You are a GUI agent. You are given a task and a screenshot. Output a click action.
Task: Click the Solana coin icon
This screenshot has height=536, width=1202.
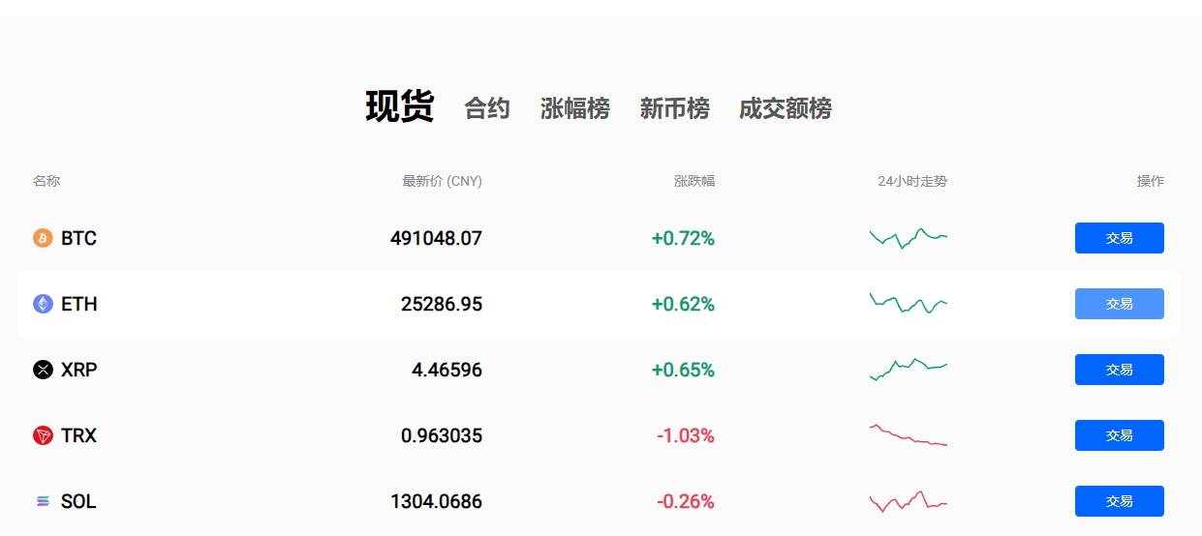43,501
